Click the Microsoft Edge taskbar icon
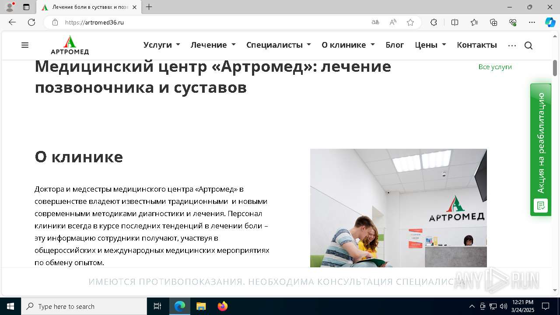This screenshot has width=560, height=315. coord(180,306)
